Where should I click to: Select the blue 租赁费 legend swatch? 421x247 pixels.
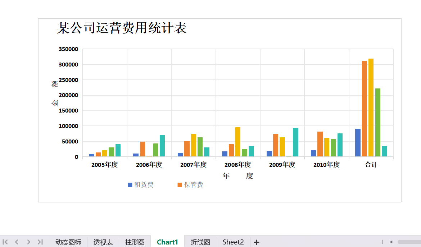coord(130,185)
